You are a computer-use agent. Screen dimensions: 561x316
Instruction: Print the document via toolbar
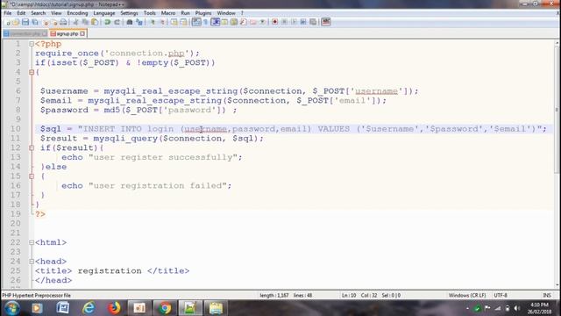point(63,22)
